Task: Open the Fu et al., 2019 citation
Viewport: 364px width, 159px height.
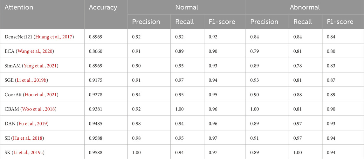Action: tap(36, 124)
